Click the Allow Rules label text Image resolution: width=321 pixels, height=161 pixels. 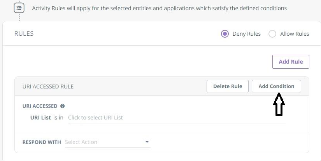(295, 34)
